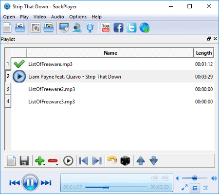Open the Video menu
The height and width of the screenshot is (194, 219).
[x=39, y=17]
